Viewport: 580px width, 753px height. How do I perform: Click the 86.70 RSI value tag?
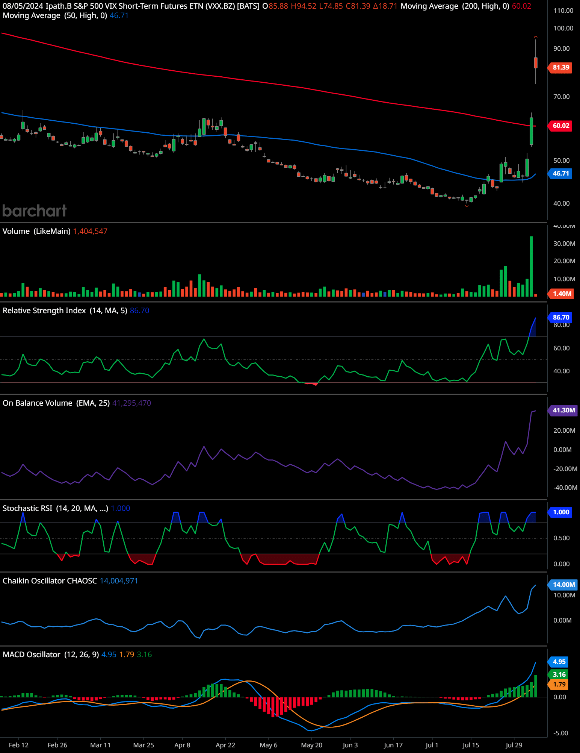560,317
